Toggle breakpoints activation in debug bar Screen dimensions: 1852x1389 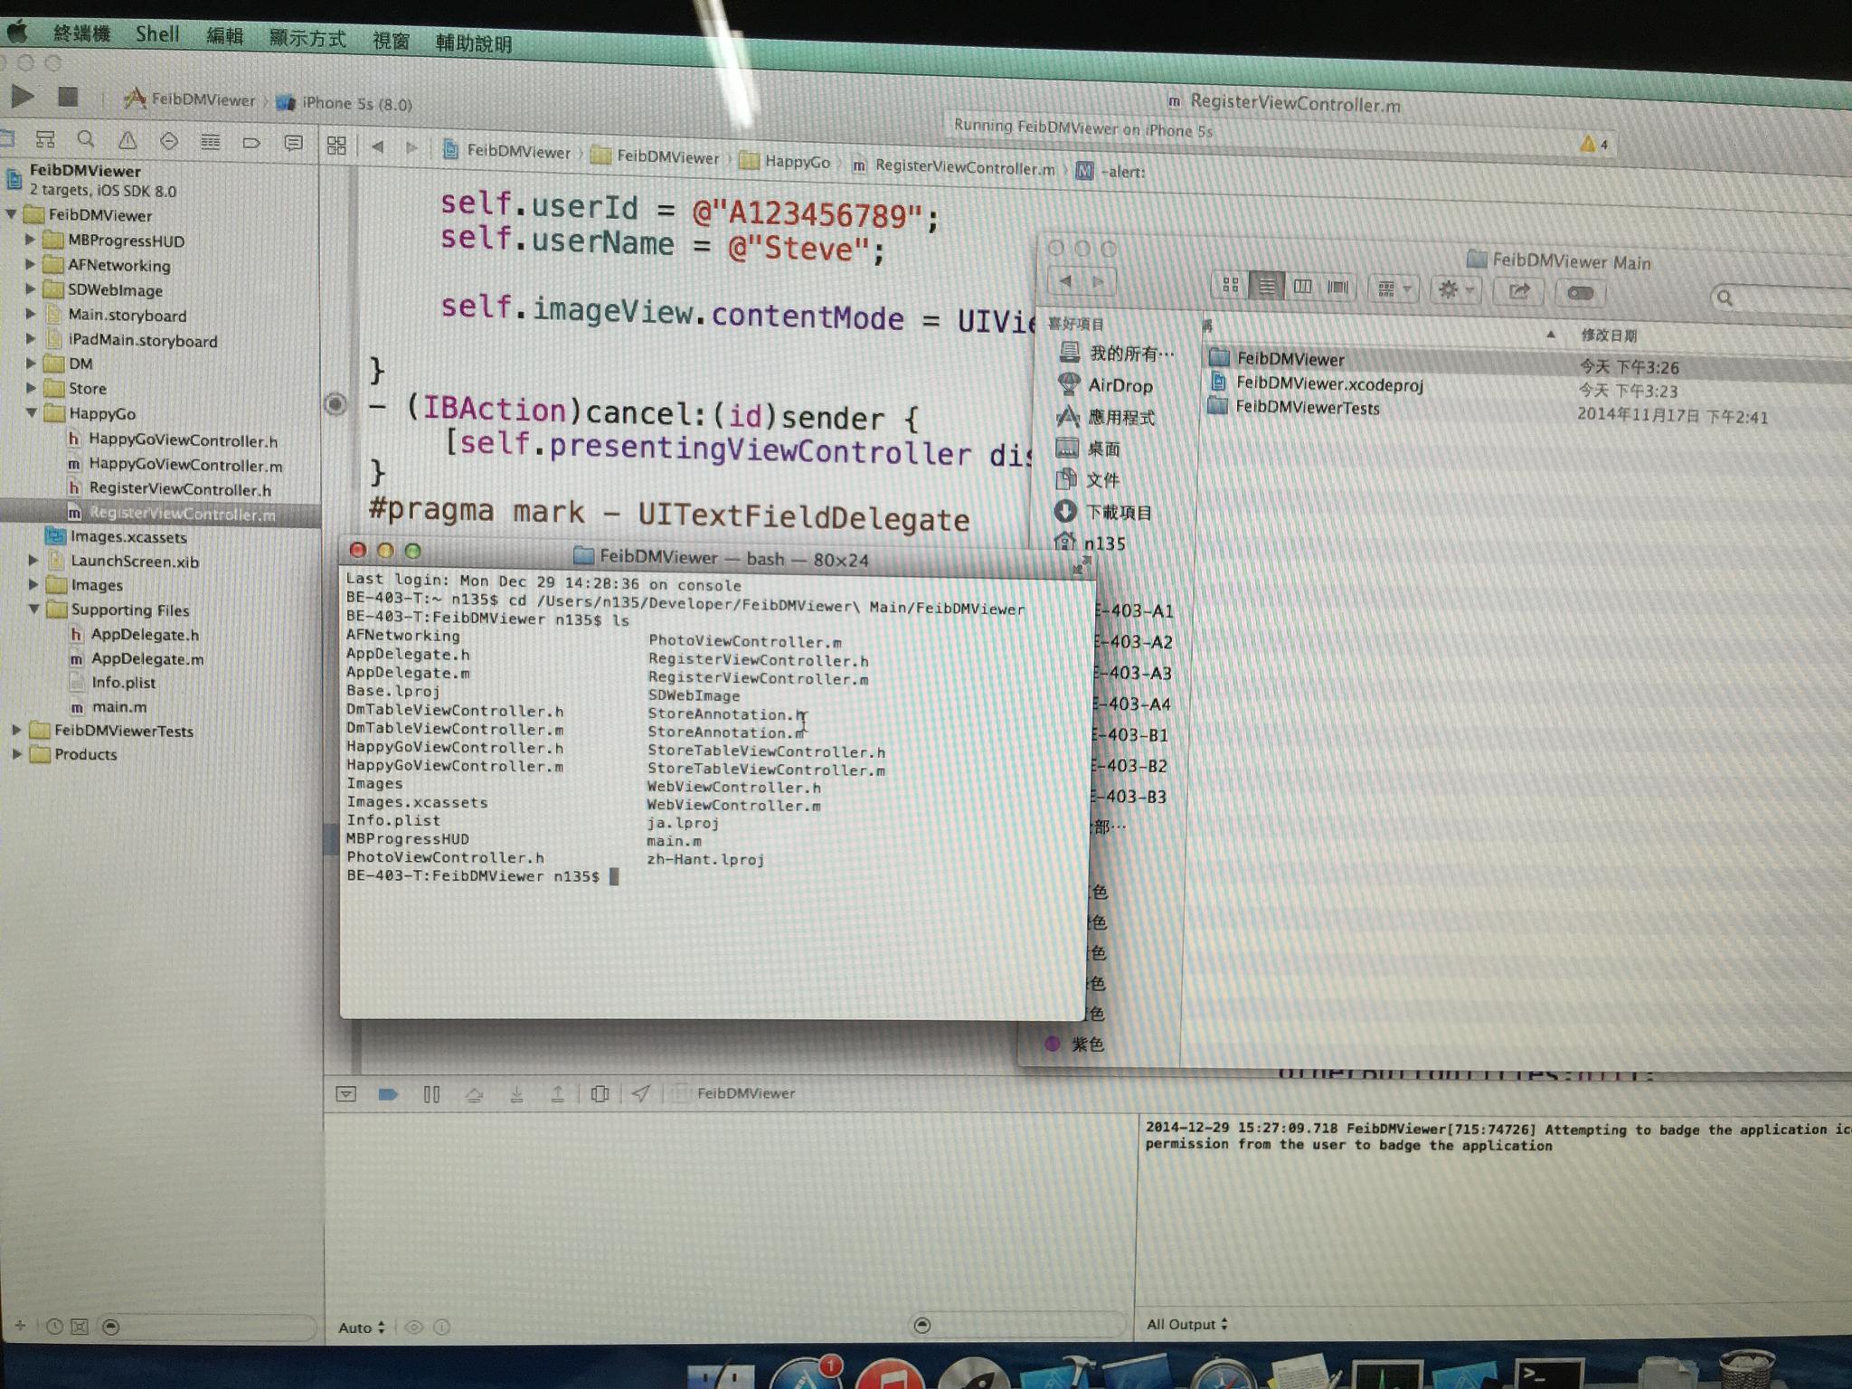[388, 1094]
